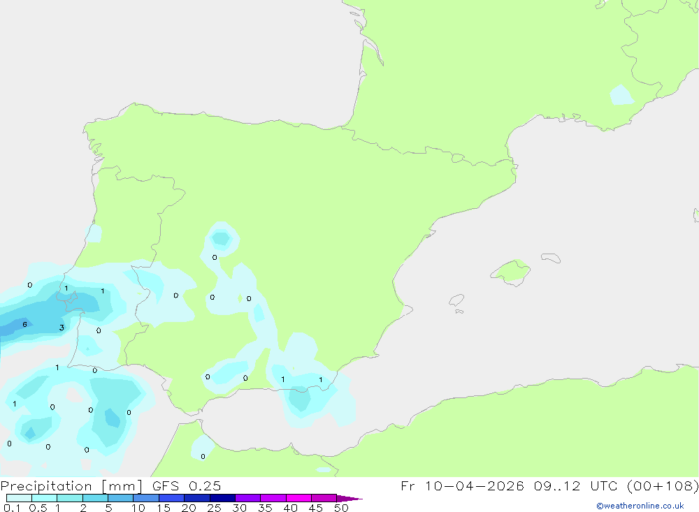The width and height of the screenshot is (699, 512).
Task: Open the weatheronline.co.uk copyright link
Action: coord(640,506)
